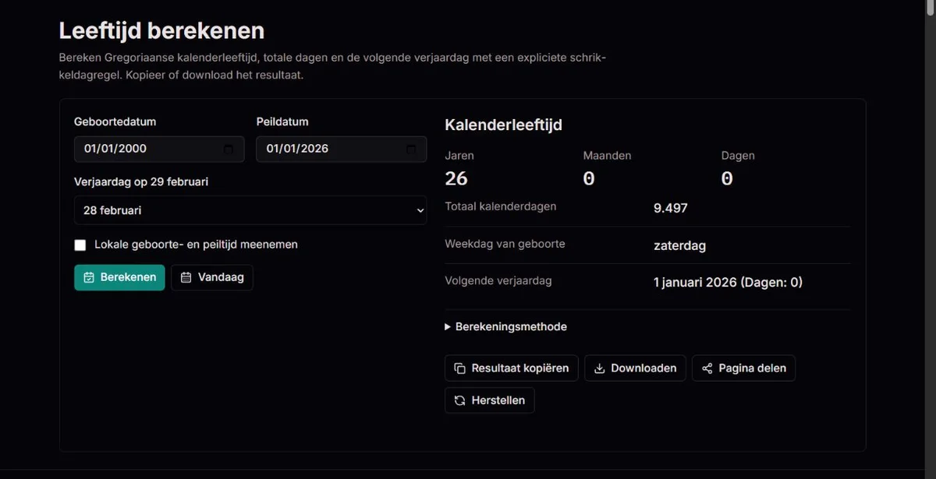The width and height of the screenshot is (936, 479).
Task: Click the 'Kalenderleeftijd' heading
Action: (503, 125)
